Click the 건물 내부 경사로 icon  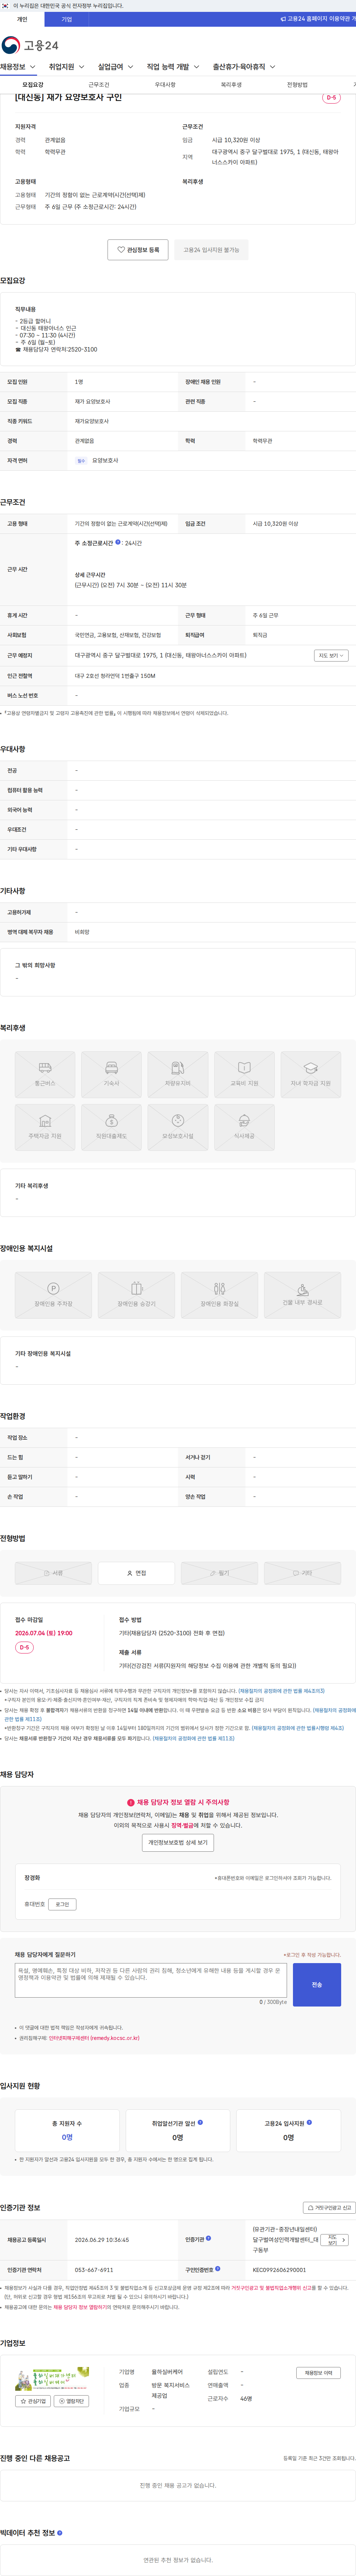click(302, 1295)
